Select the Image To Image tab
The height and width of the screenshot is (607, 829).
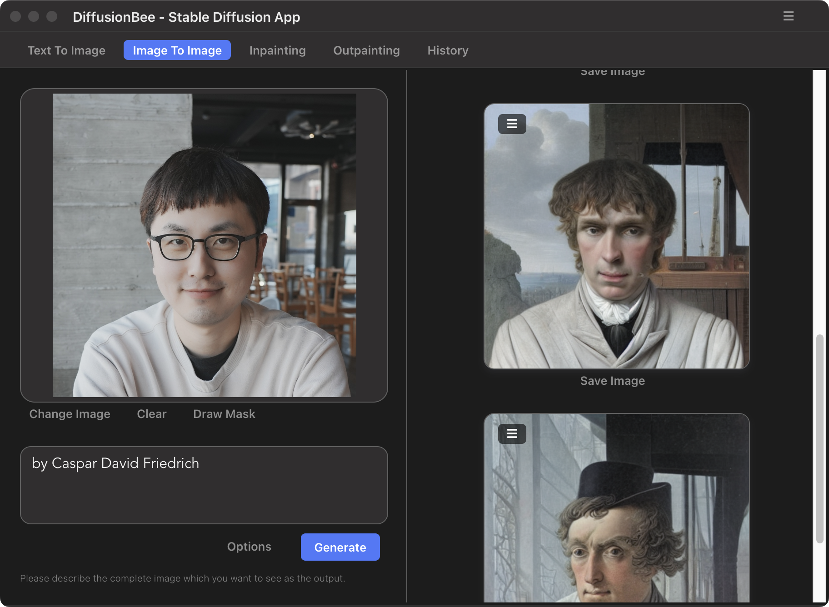pyautogui.click(x=177, y=50)
